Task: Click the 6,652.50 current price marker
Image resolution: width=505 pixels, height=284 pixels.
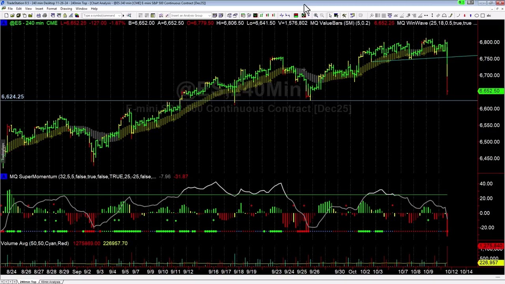Action: tap(489, 91)
